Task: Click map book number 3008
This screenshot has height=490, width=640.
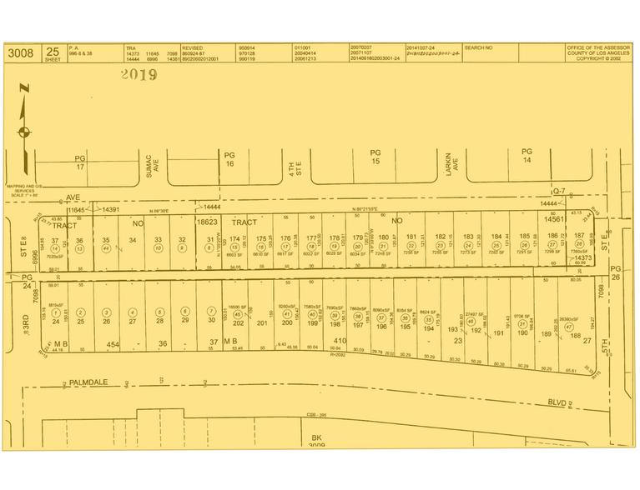Action: (20, 53)
